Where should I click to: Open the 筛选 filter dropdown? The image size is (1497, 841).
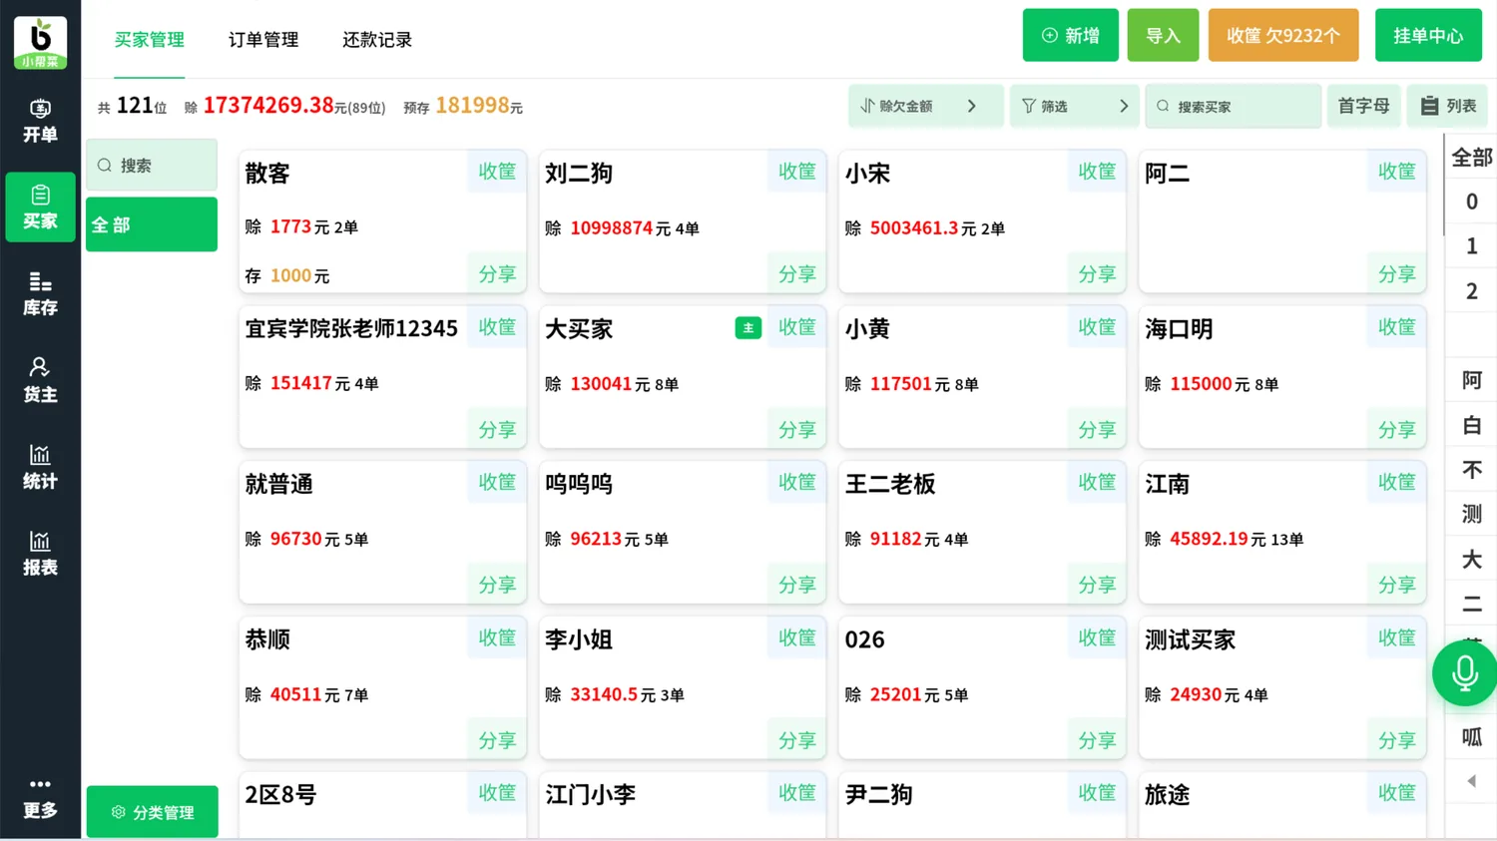point(1074,106)
